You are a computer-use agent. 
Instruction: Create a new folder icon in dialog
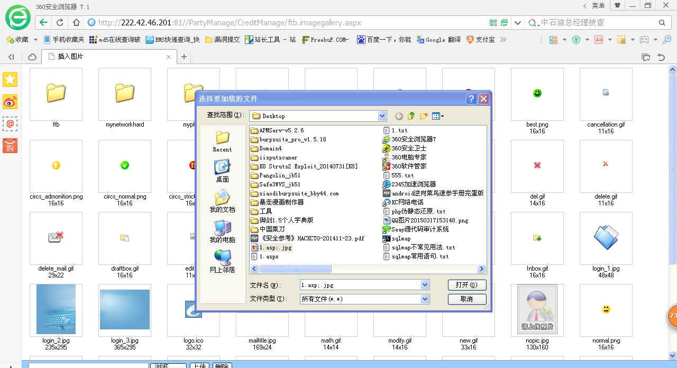[424, 116]
